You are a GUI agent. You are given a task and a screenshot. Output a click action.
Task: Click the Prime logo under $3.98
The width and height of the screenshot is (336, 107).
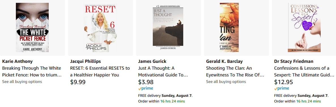(x=146, y=88)
